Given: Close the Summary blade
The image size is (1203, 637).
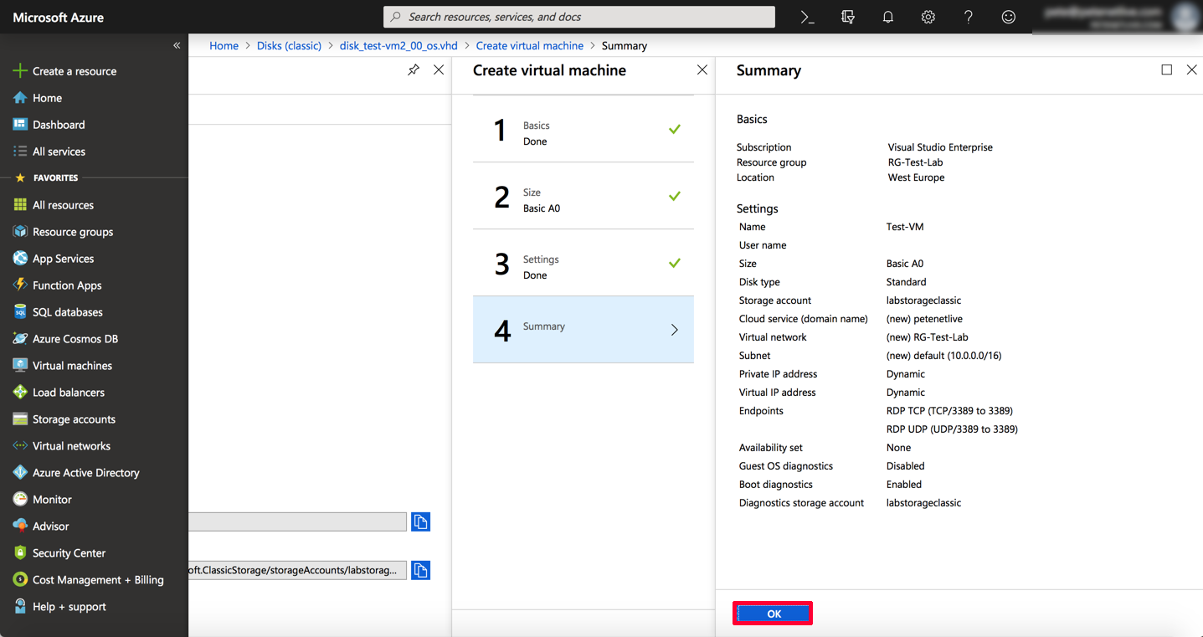Looking at the screenshot, I should [x=1192, y=70].
